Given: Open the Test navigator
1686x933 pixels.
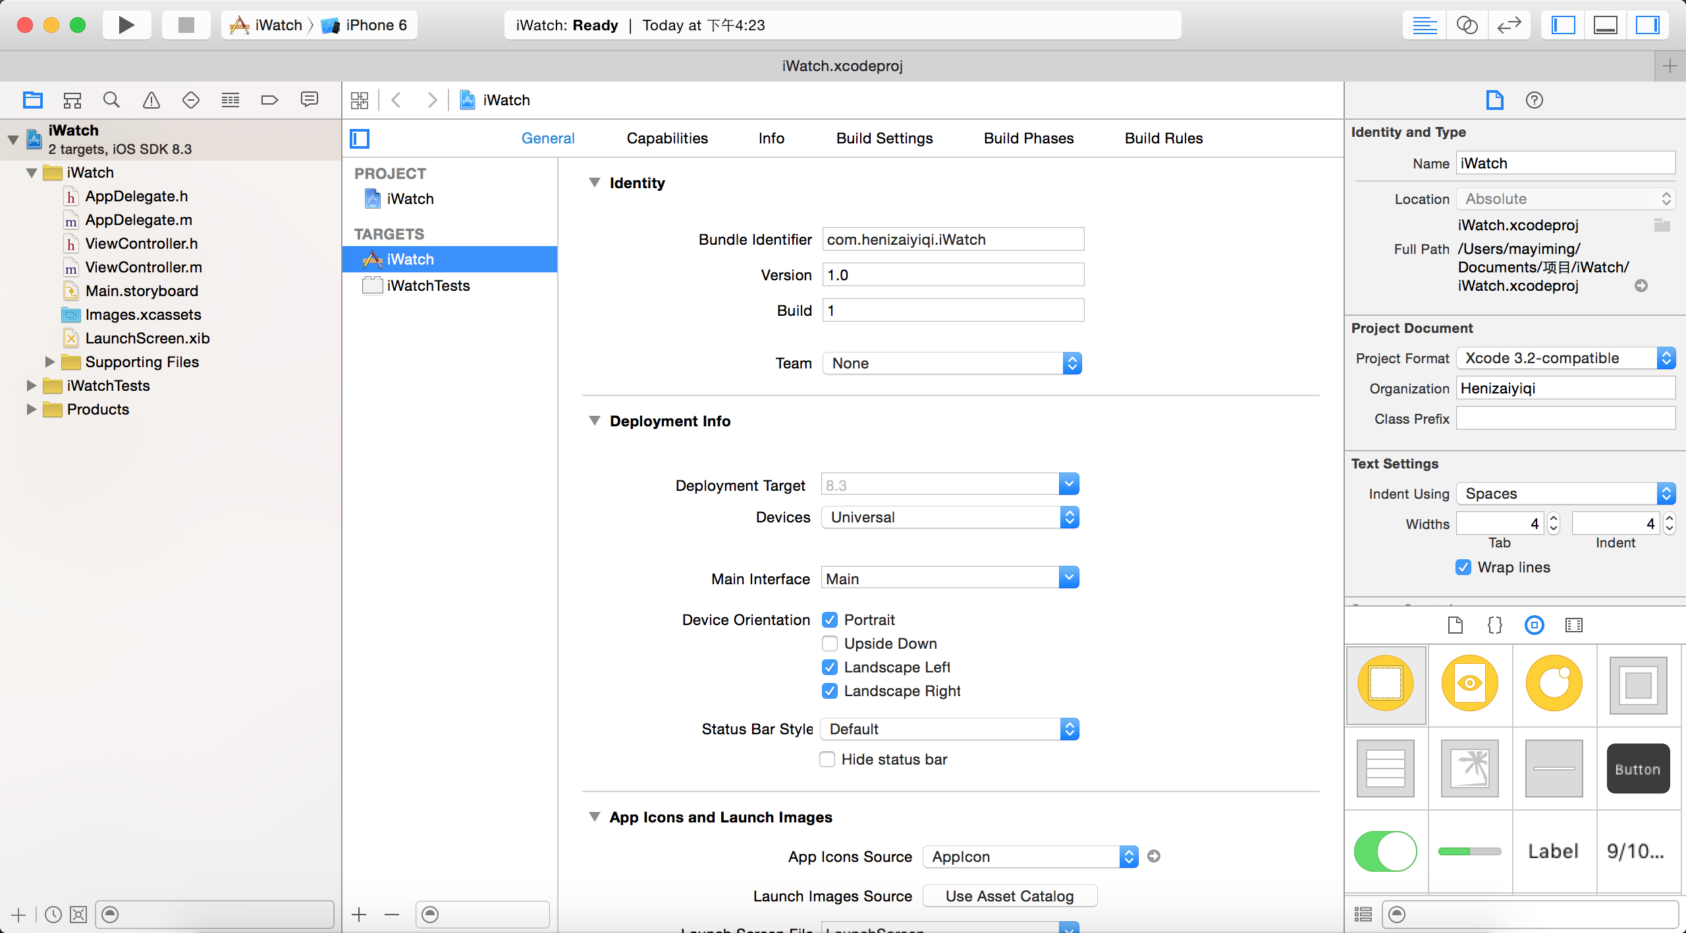Looking at the screenshot, I should [x=191, y=100].
